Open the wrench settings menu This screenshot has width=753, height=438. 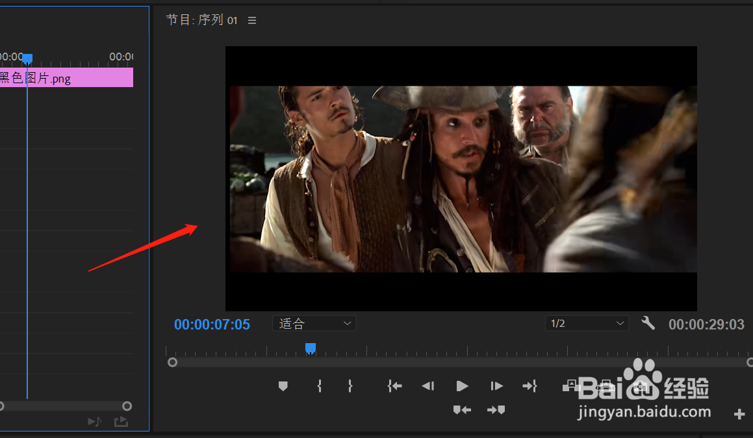(x=648, y=323)
